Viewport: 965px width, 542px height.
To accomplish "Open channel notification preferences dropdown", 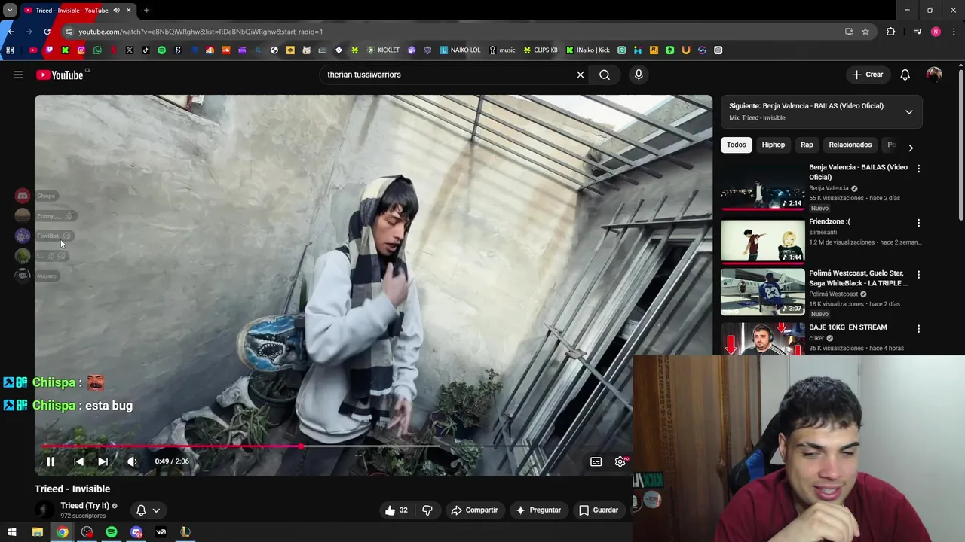I will [149, 510].
